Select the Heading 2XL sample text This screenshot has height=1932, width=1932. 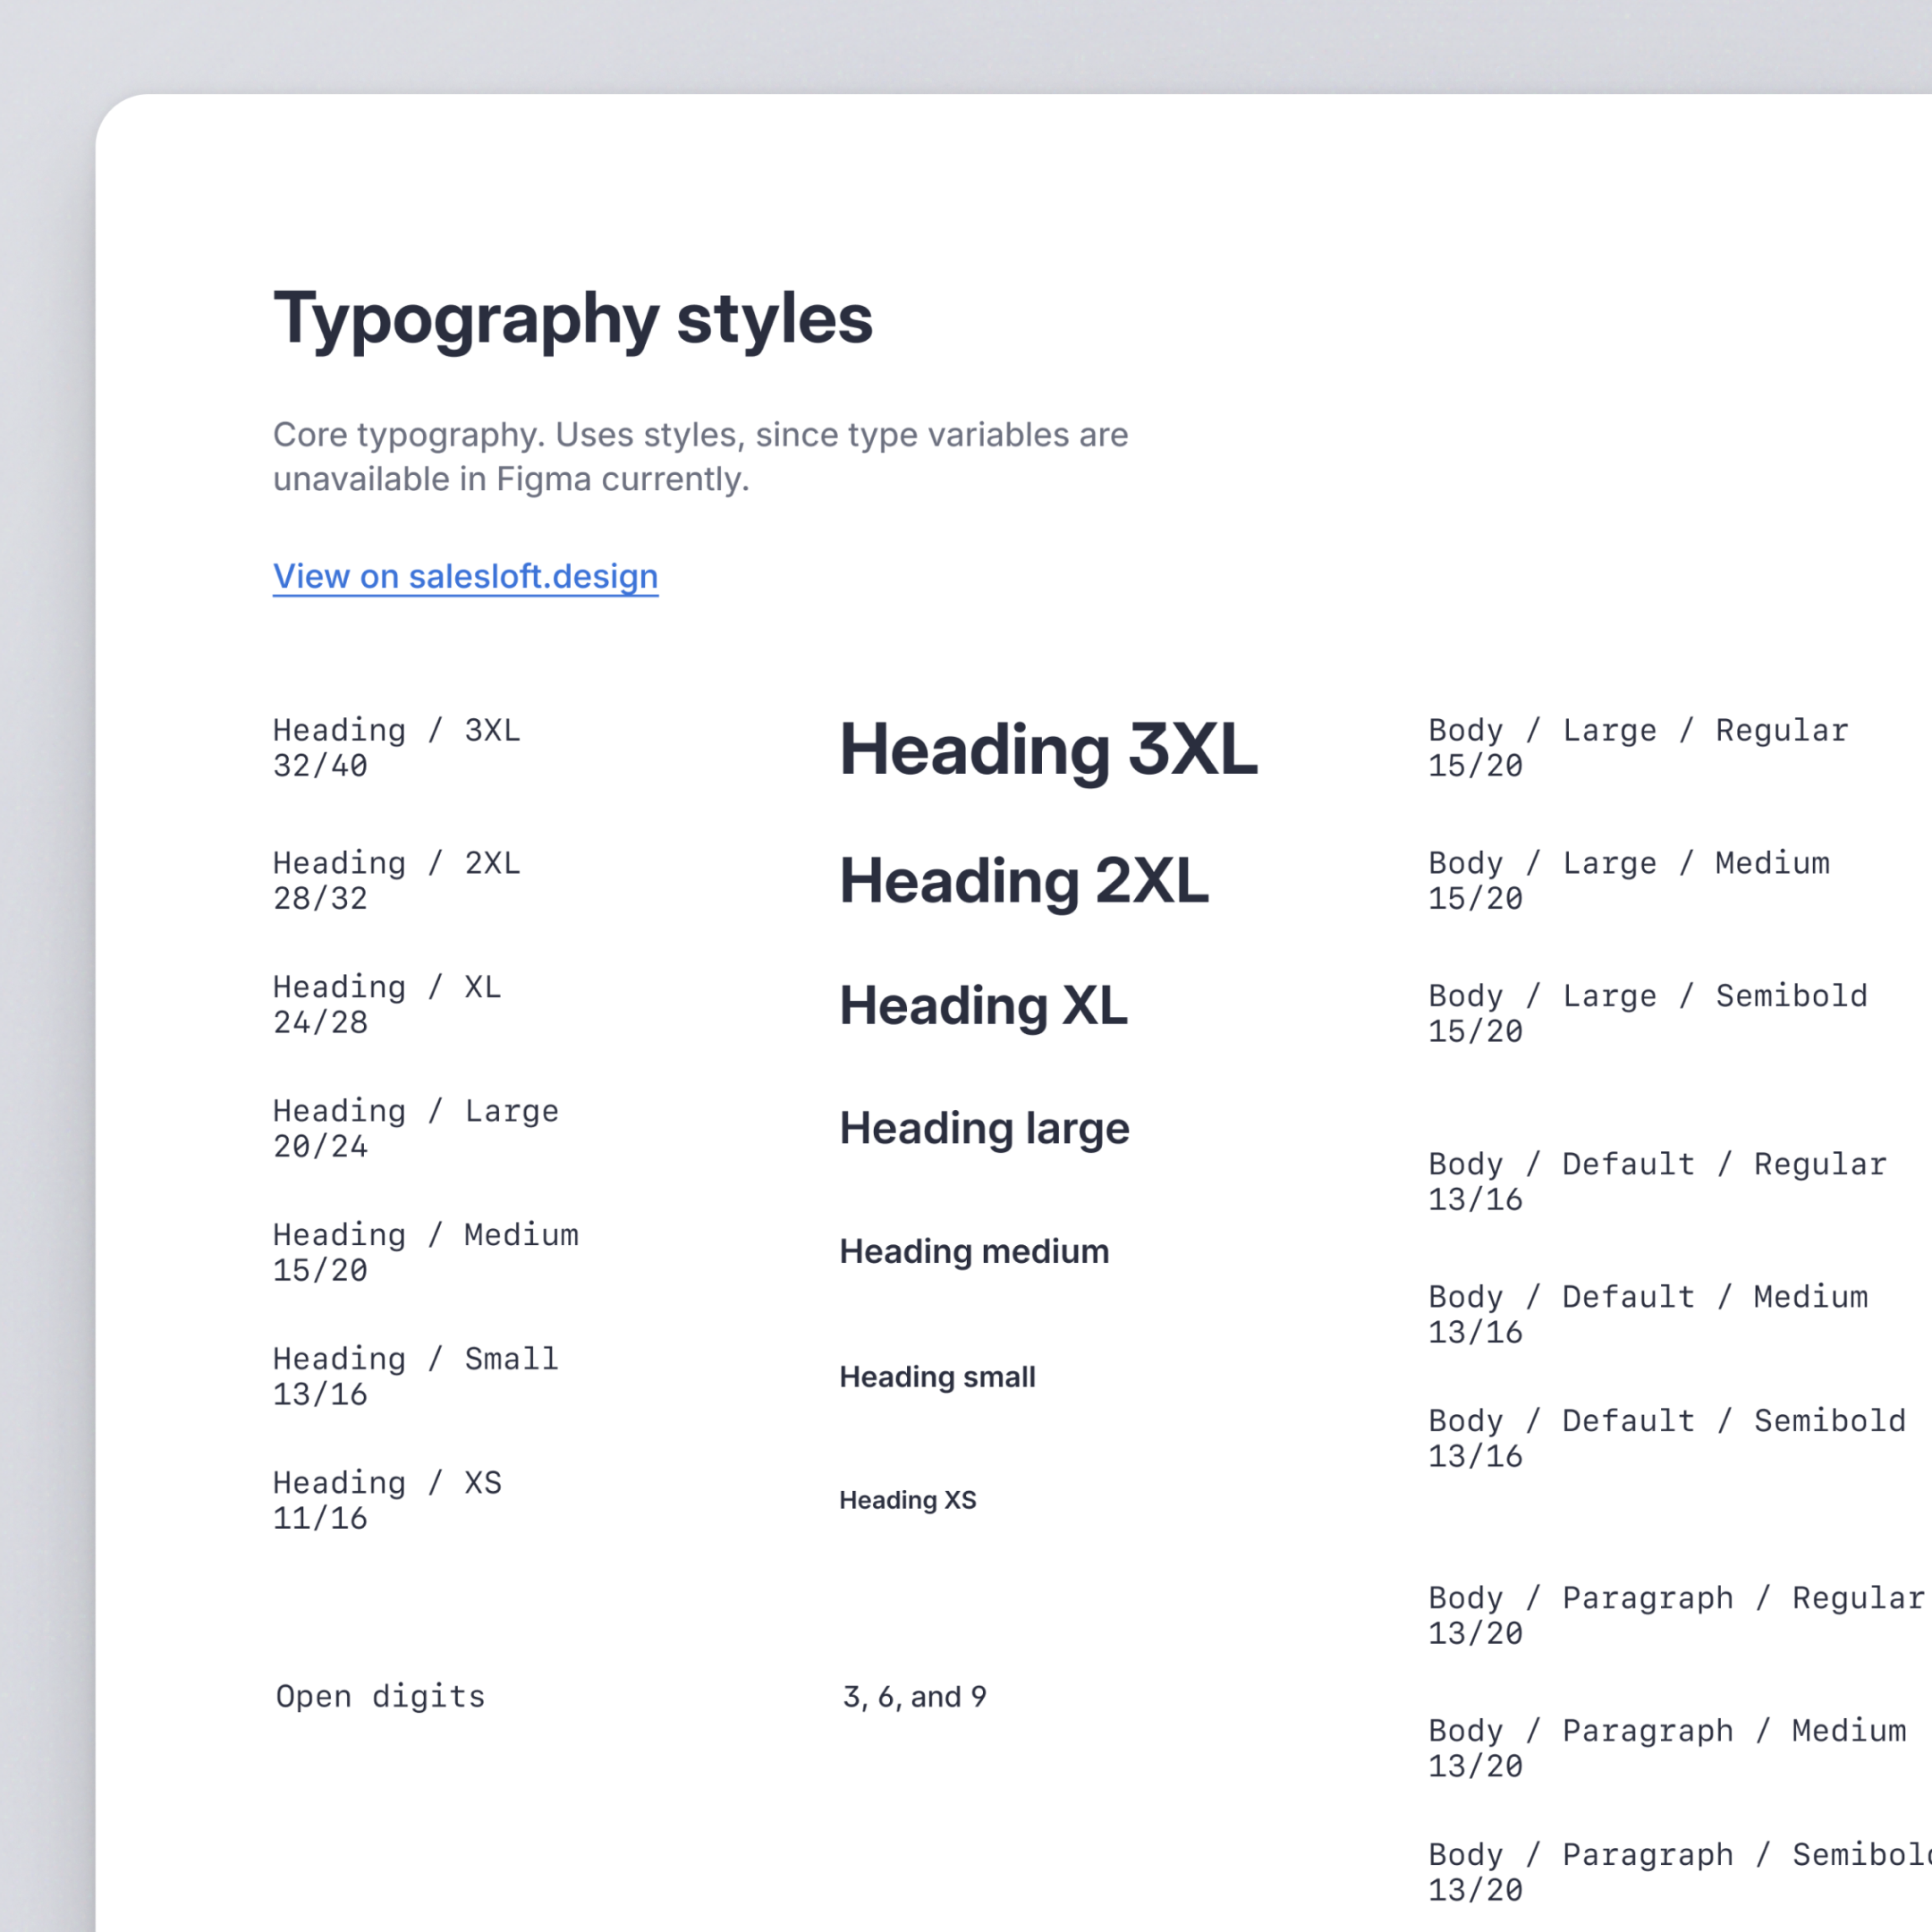coord(1023,881)
